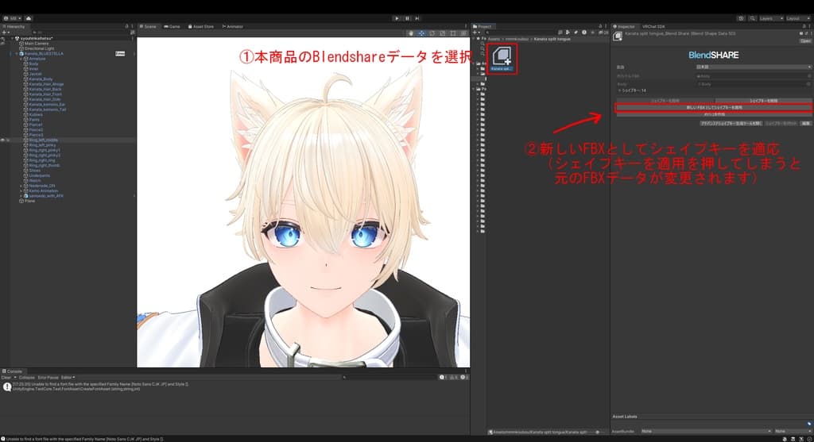
Task: Toggle hidden packages count icon in Project
Action: [604, 32]
